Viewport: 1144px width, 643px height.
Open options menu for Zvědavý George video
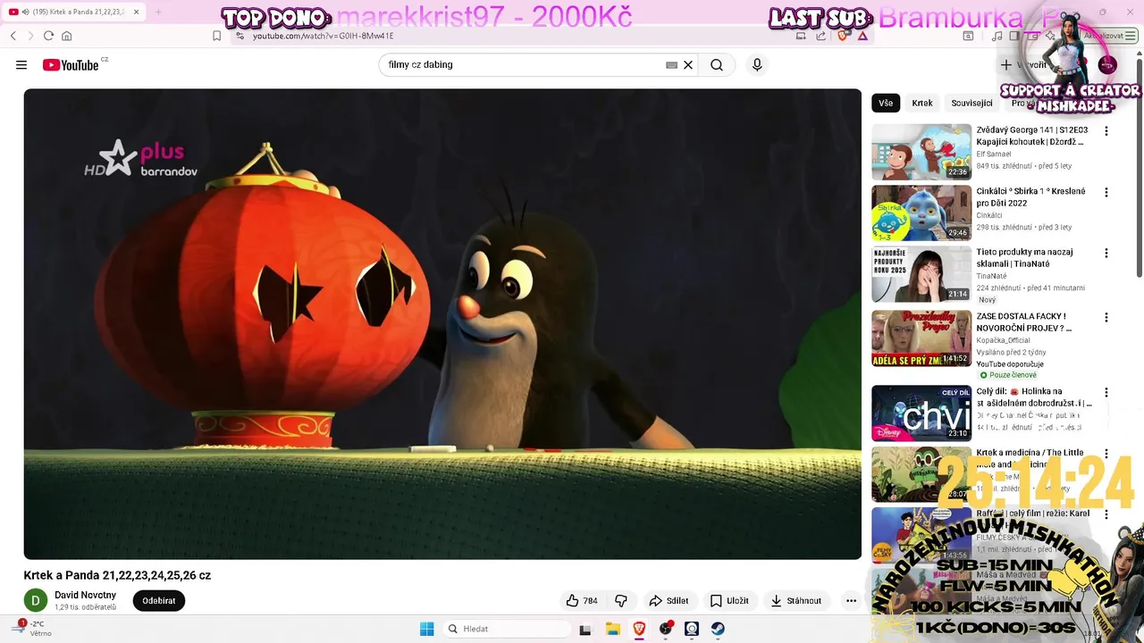pyautogui.click(x=1106, y=131)
